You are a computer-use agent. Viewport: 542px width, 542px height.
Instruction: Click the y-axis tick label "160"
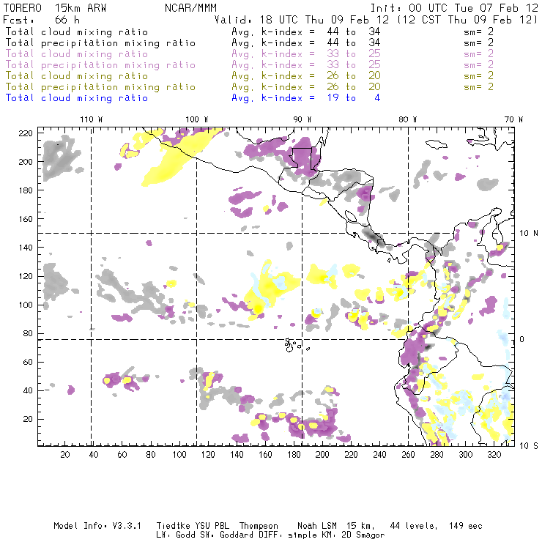[x=26, y=219]
